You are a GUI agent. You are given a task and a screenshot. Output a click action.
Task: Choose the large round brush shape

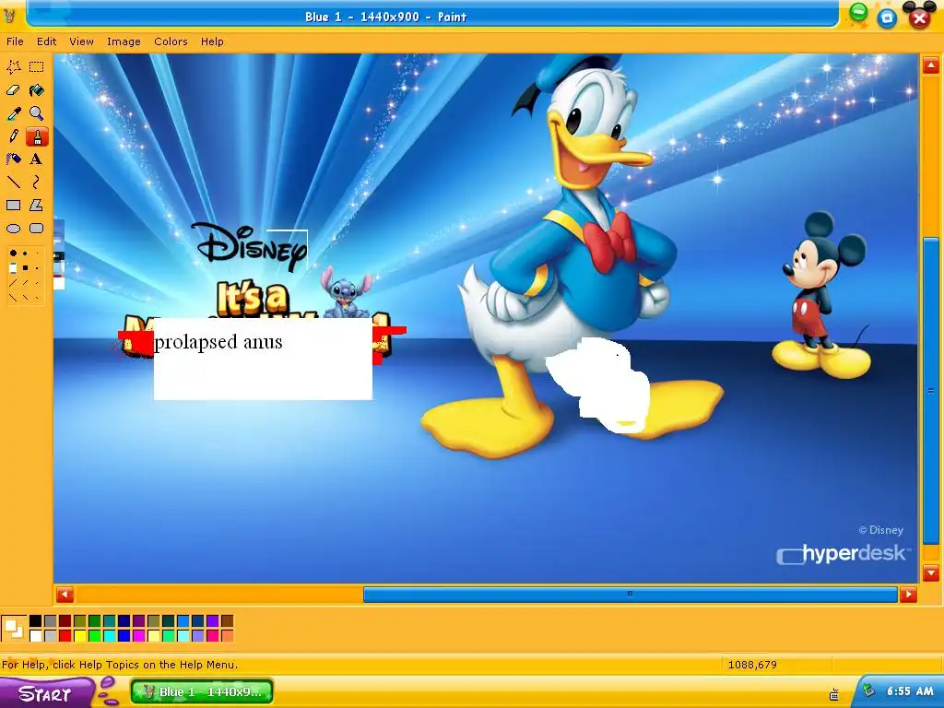click(x=13, y=253)
